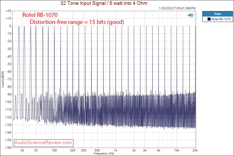Image resolution: width=234 pixels, height=156 pixels.
Task: Click the "Frequency (Hz)" horizontal axis title
Action: point(104,153)
